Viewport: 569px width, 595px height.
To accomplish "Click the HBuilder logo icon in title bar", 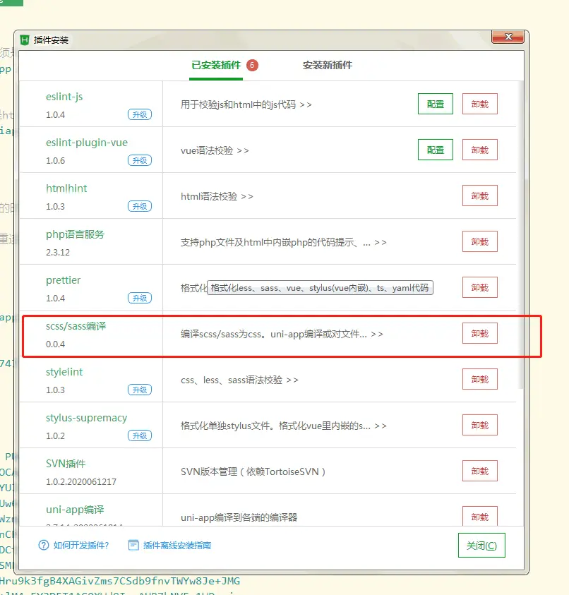I will [25, 40].
